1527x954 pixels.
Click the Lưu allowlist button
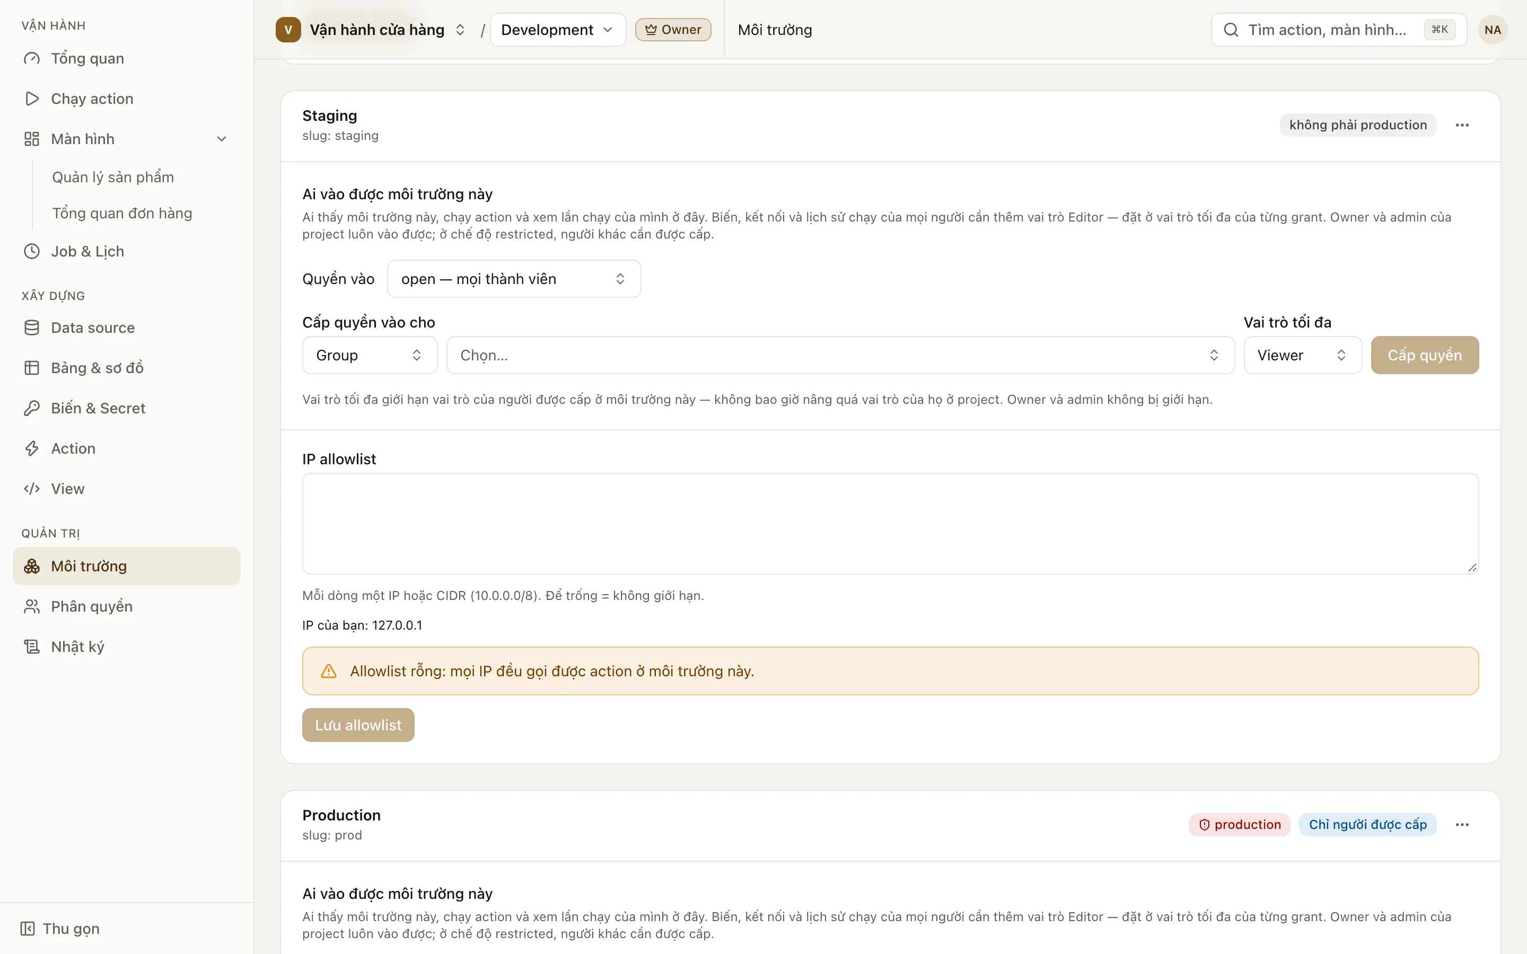pyautogui.click(x=358, y=725)
